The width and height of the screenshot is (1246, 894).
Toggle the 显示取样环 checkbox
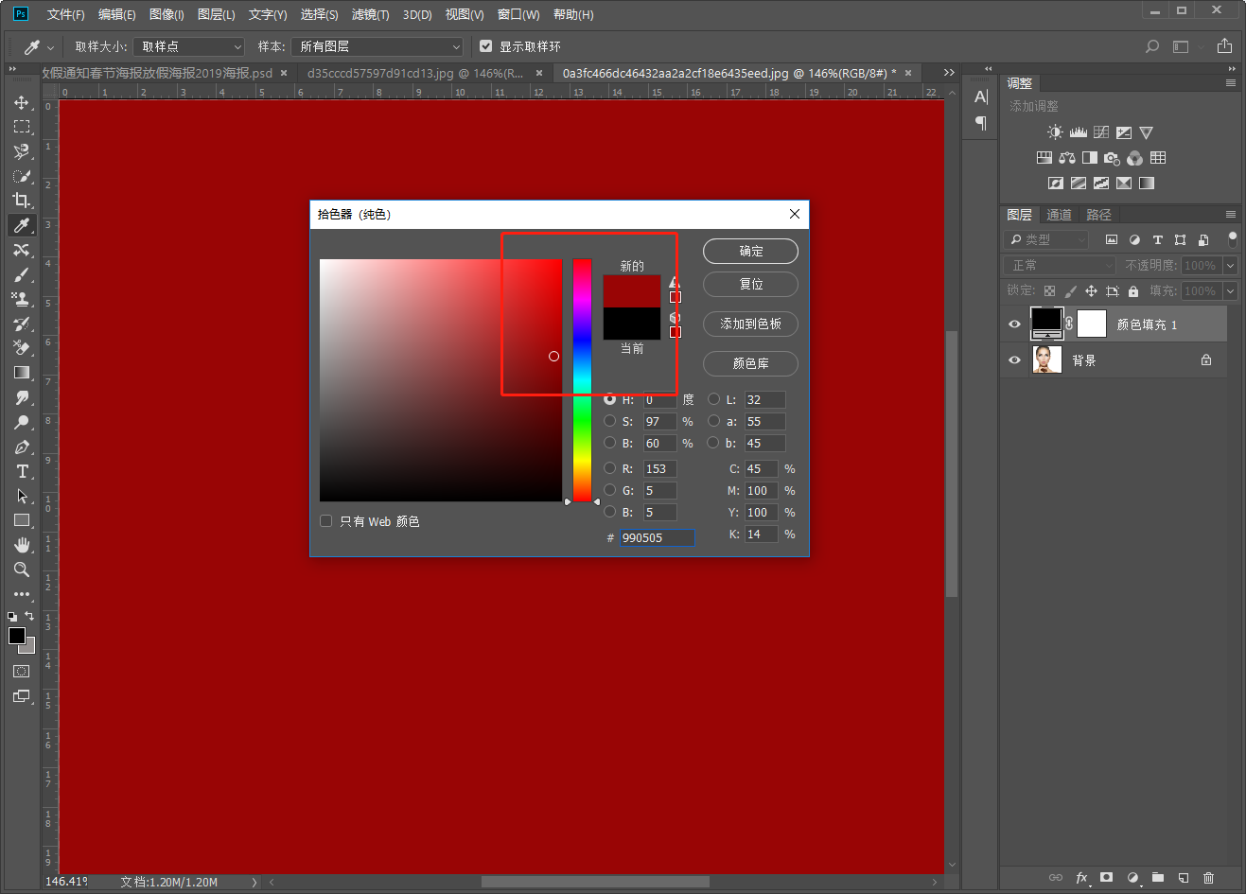click(486, 46)
